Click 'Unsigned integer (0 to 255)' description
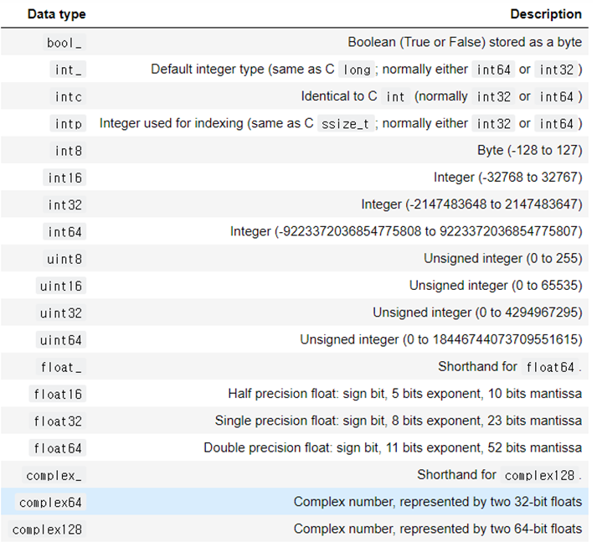 (x=503, y=259)
